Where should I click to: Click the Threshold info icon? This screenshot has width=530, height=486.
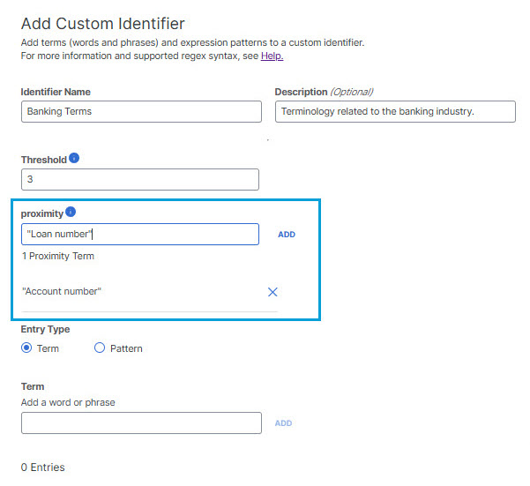74,158
